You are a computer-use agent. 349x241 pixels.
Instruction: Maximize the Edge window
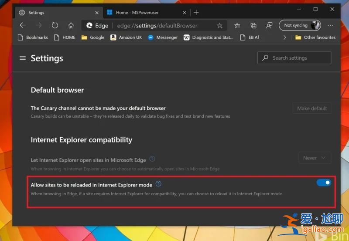click(x=315, y=9)
